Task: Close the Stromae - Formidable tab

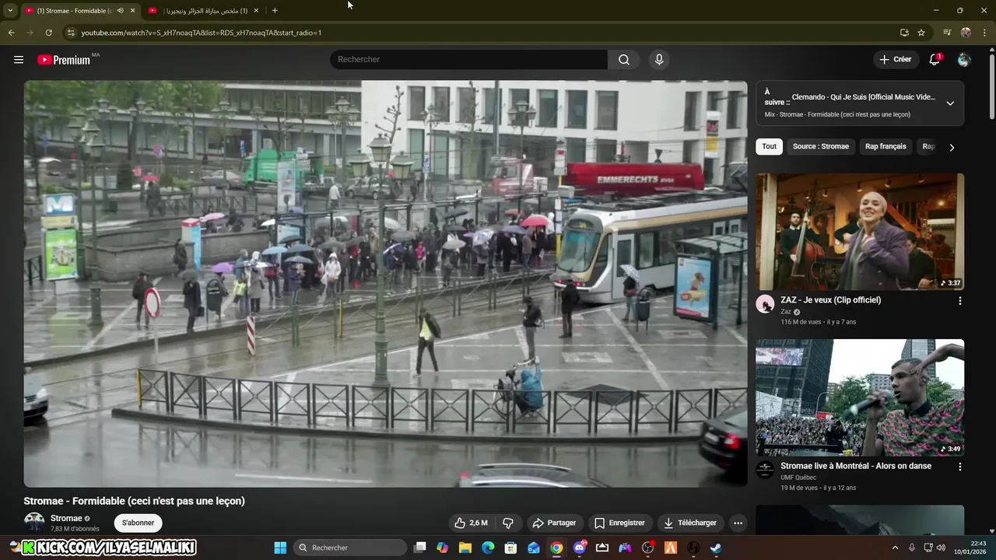Action: 132,10
